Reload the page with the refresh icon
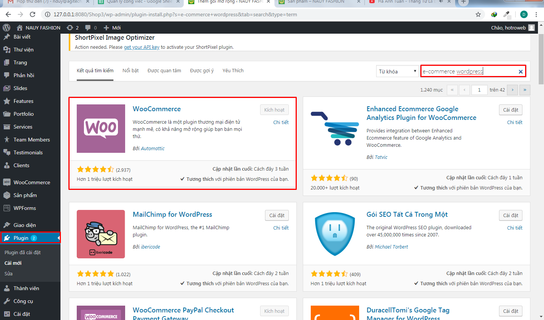The width and height of the screenshot is (544, 320). click(x=33, y=14)
